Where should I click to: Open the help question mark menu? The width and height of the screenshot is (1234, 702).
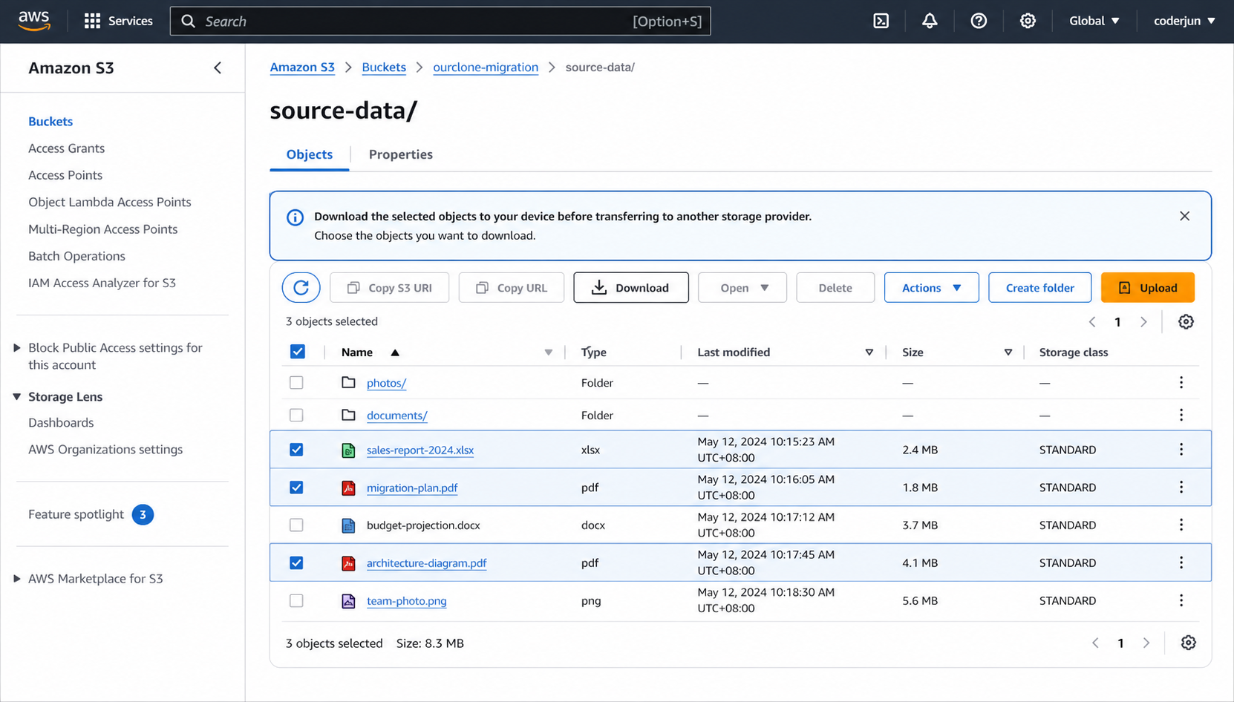pos(979,21)
